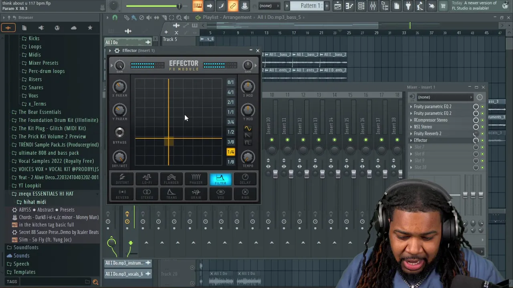
Task: Open the Effector plugin gear options
Action: click(117, 50)
